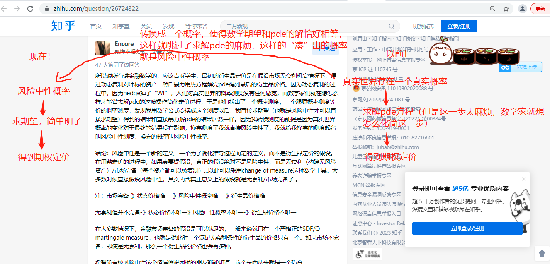550x264 pixels.
Task: Click the 47 人赞同了该回答 text
Action: 117,65
